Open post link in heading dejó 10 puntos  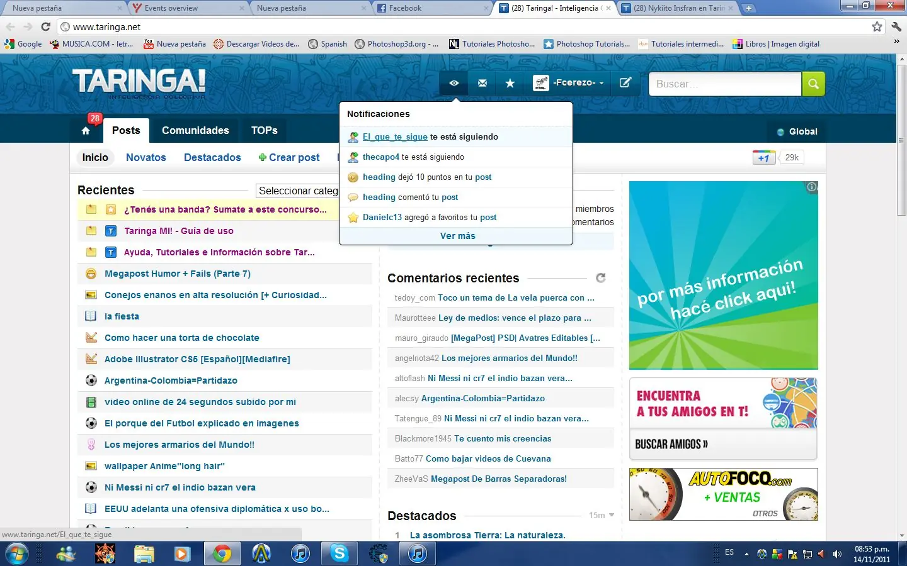coord(483,177)
